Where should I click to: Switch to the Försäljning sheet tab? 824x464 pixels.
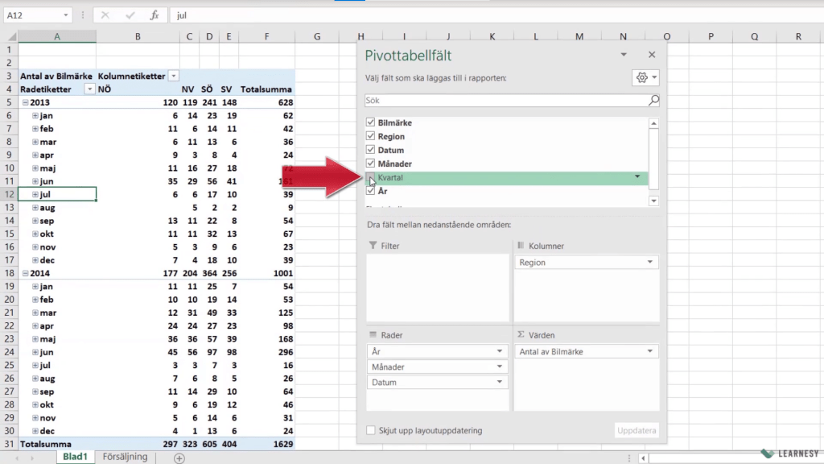tap(125, 457)
